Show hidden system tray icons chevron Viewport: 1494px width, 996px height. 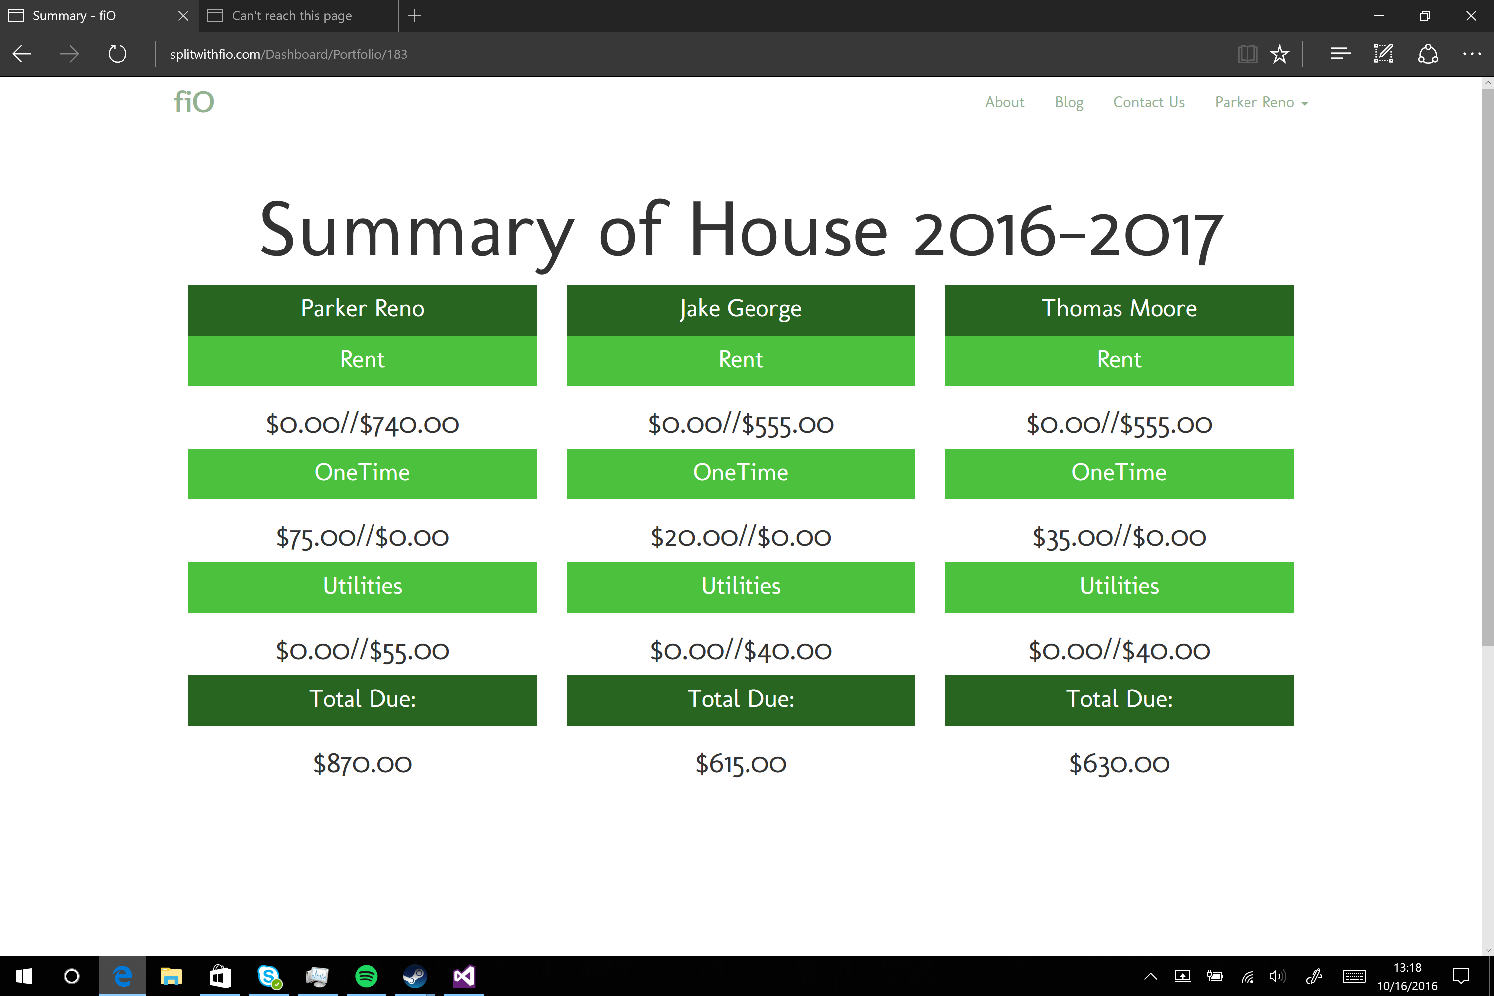(1150, 976)
